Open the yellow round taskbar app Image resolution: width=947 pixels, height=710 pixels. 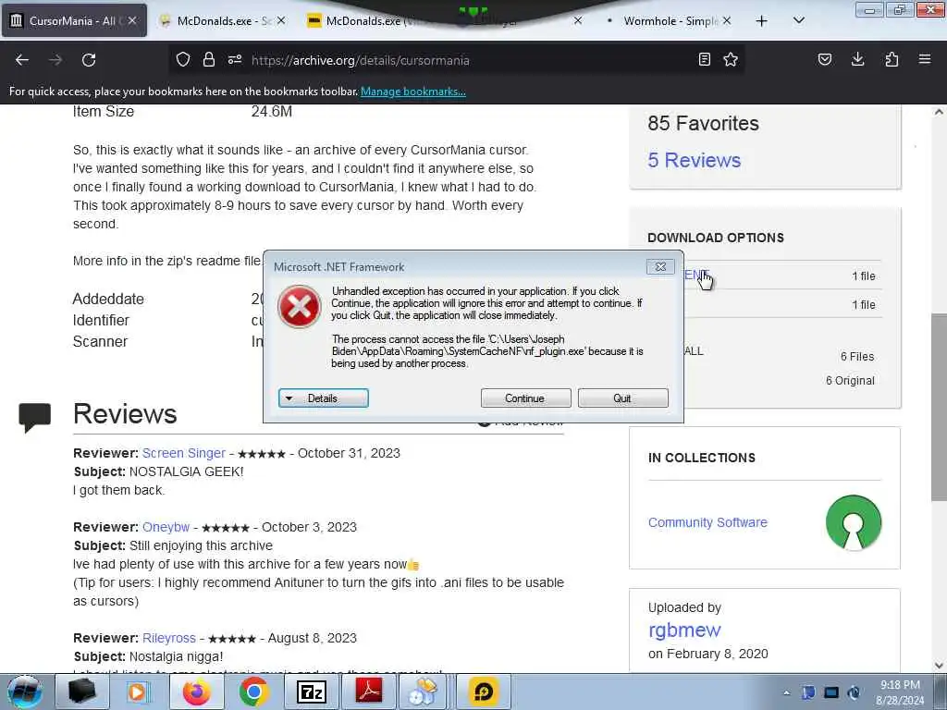[x=483, y=692]
